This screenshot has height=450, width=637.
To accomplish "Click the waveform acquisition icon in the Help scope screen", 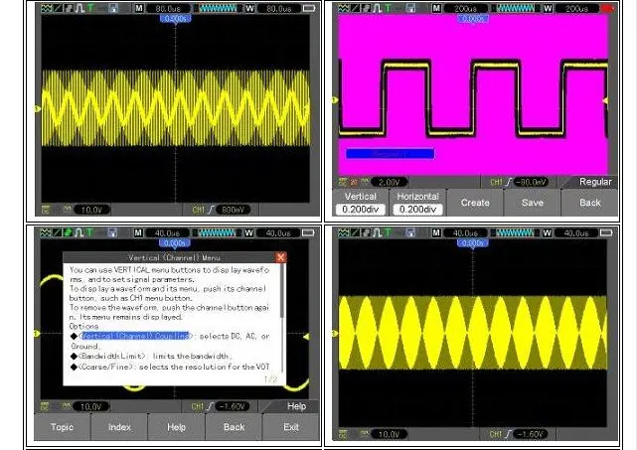I will pyautogui.click(x=46, y=232).
